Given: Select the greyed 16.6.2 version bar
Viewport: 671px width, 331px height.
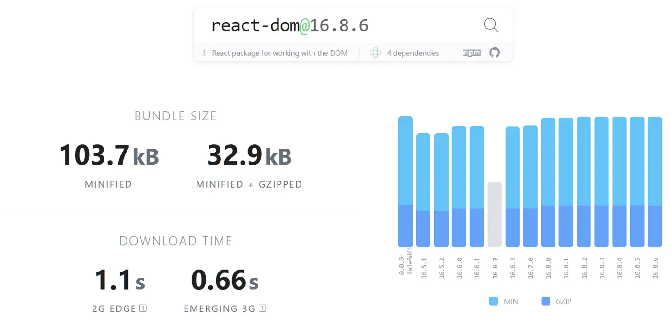Looking at the screenshot, I should coord(495,214).
